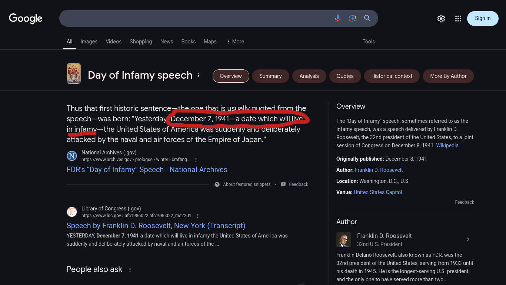The image size is (506, 285).
Task: Focus the Google search input field
Action: [196, 18]
